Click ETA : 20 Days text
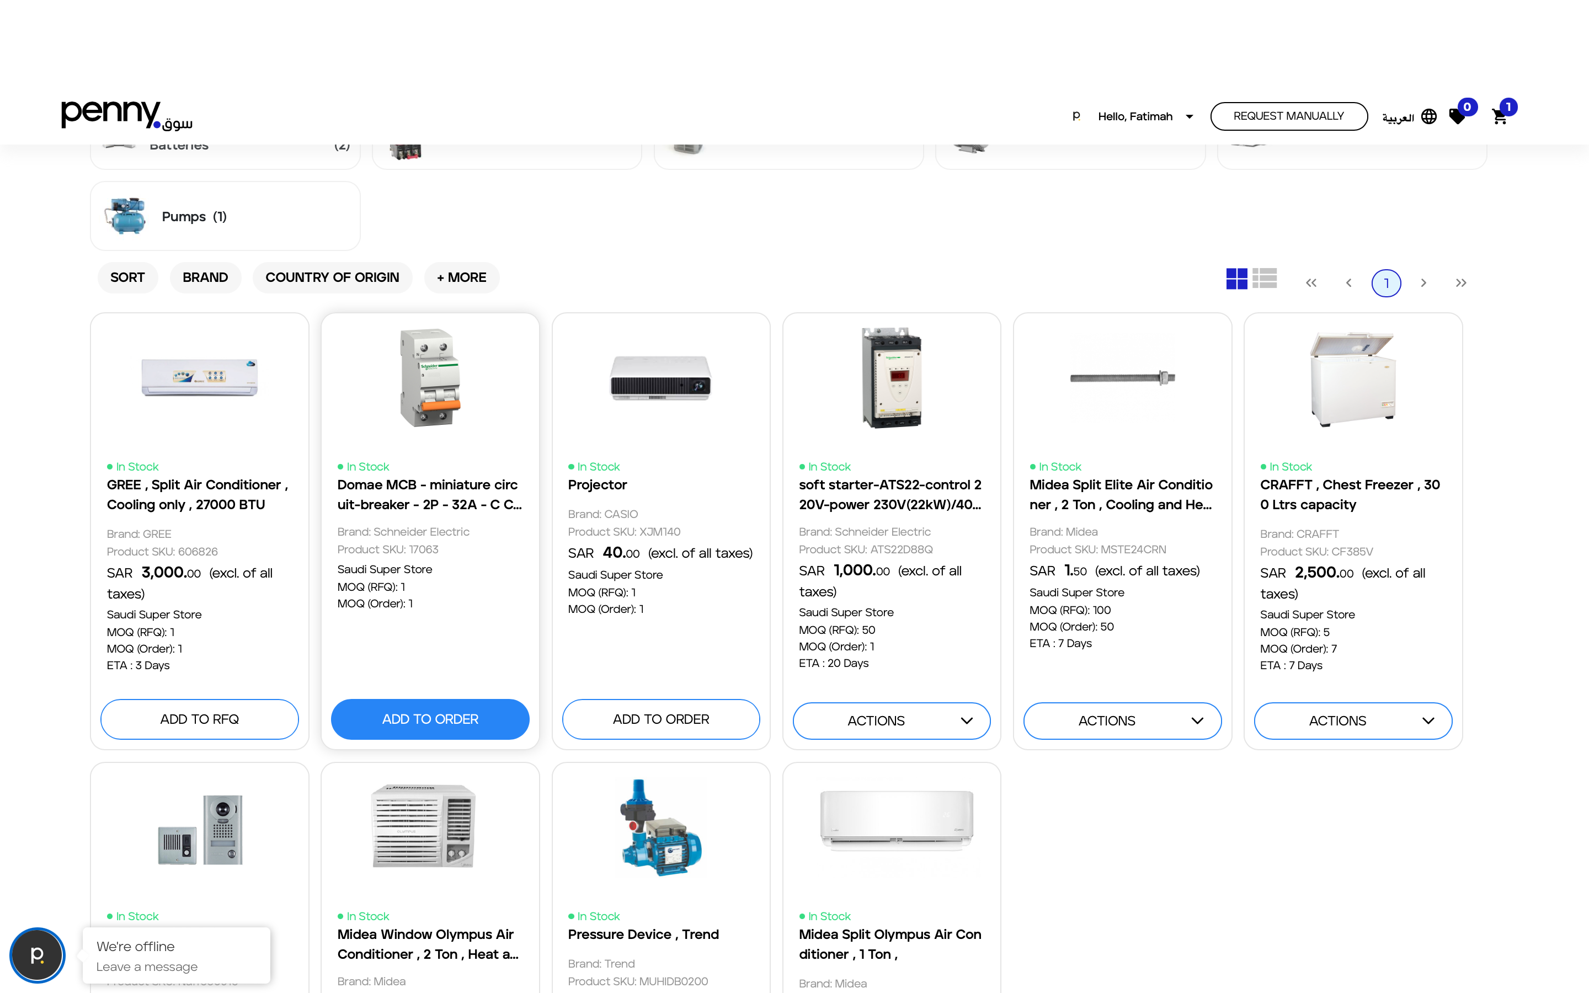 834,663
